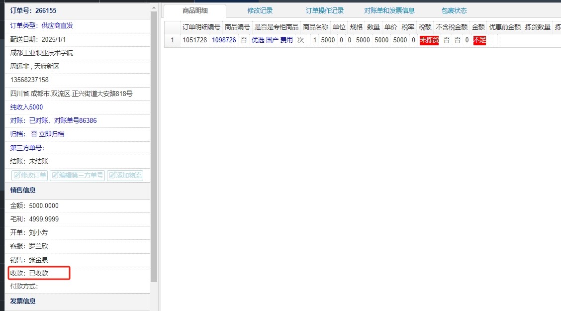561x311 pixels.
Task: Click the 纯收入5000 row
Action: (x=77, y=107)
